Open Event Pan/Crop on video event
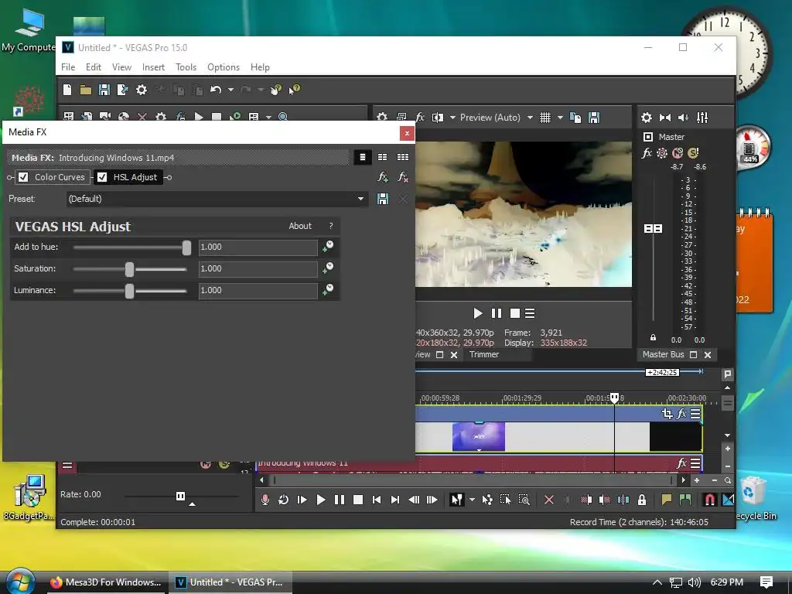 (667, 414)
